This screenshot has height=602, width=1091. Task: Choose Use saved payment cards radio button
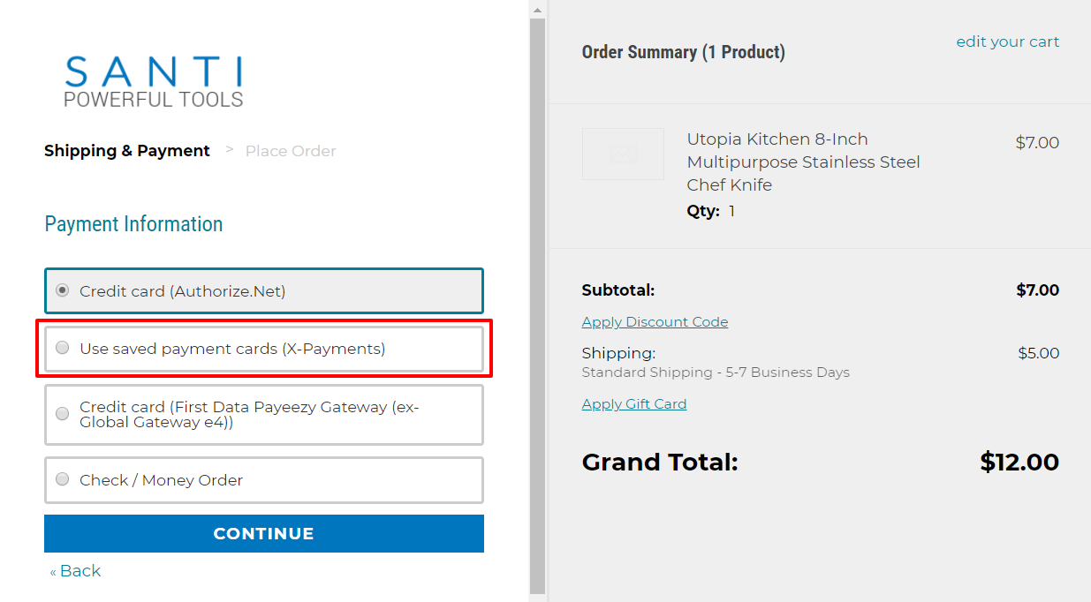pos(62,349)
